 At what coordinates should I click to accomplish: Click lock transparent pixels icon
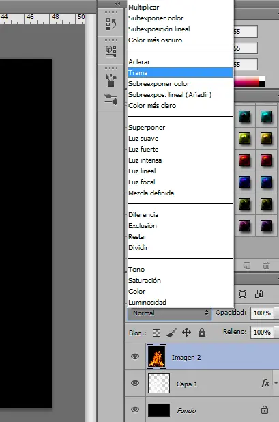(x=156, y=333)
